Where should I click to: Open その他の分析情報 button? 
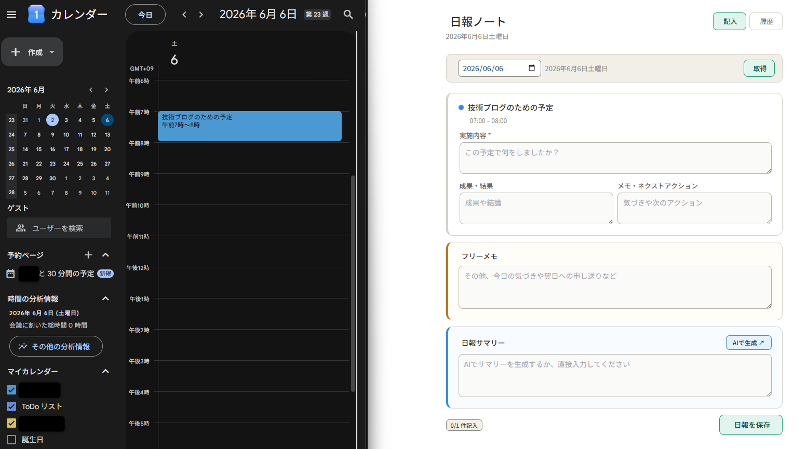[x=56, y=346]
